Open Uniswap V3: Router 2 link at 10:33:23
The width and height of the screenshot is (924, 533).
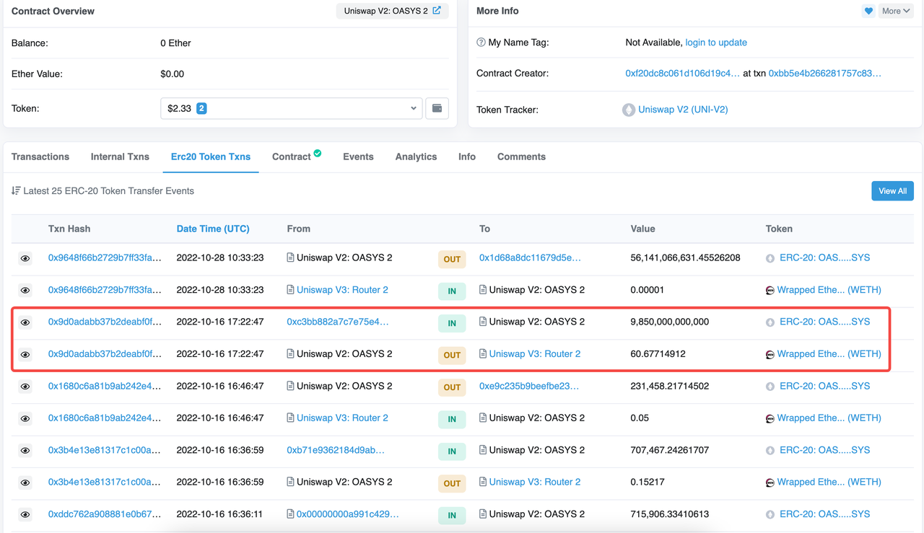(342, 290)
